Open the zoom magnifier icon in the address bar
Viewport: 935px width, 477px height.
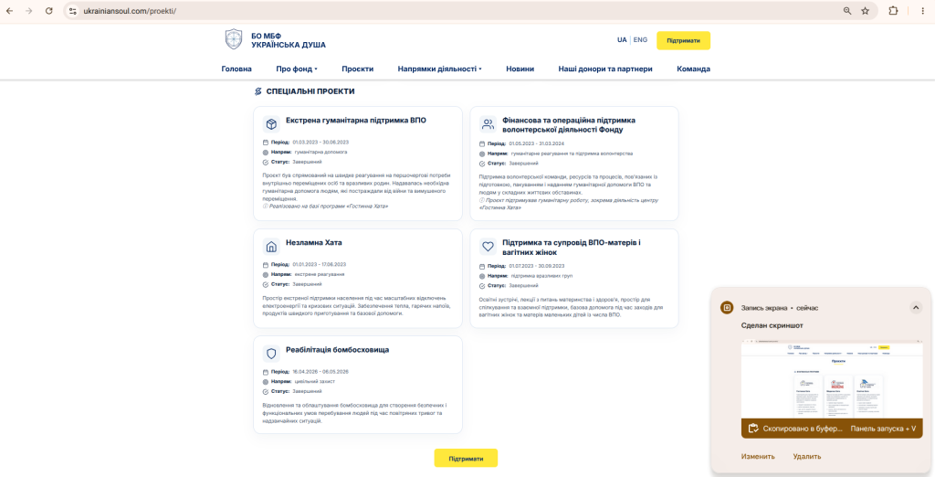(x=847, y=11)
